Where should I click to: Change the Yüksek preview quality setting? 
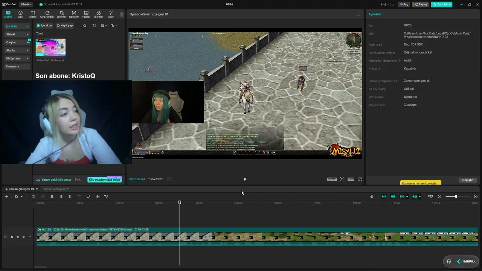pos(332,179)
